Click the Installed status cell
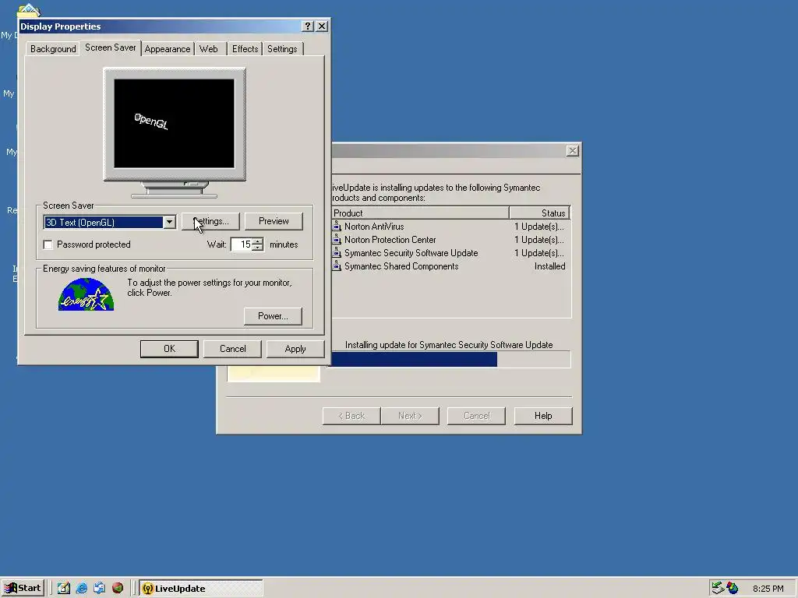Viewport: 798px width, 598px height. click(549, 266)
